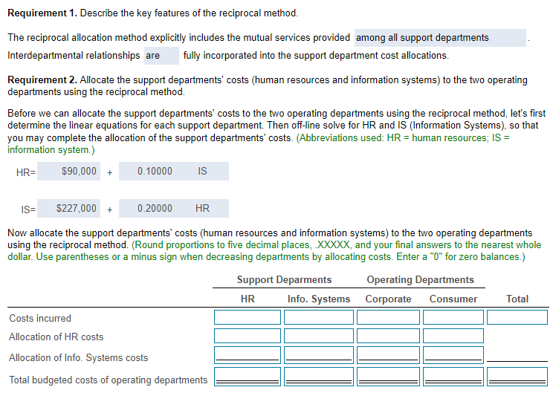The image size is (553, 393).
Task: Click the 'Operating Departments' table header
Action: coord(421,280)
